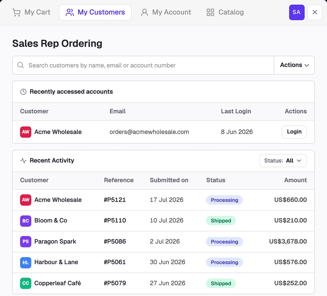Image resolution: width=327 pixels, height=296 pixels.
Task: Click the Processing badge for #P5121
Action: coord(224,200)
